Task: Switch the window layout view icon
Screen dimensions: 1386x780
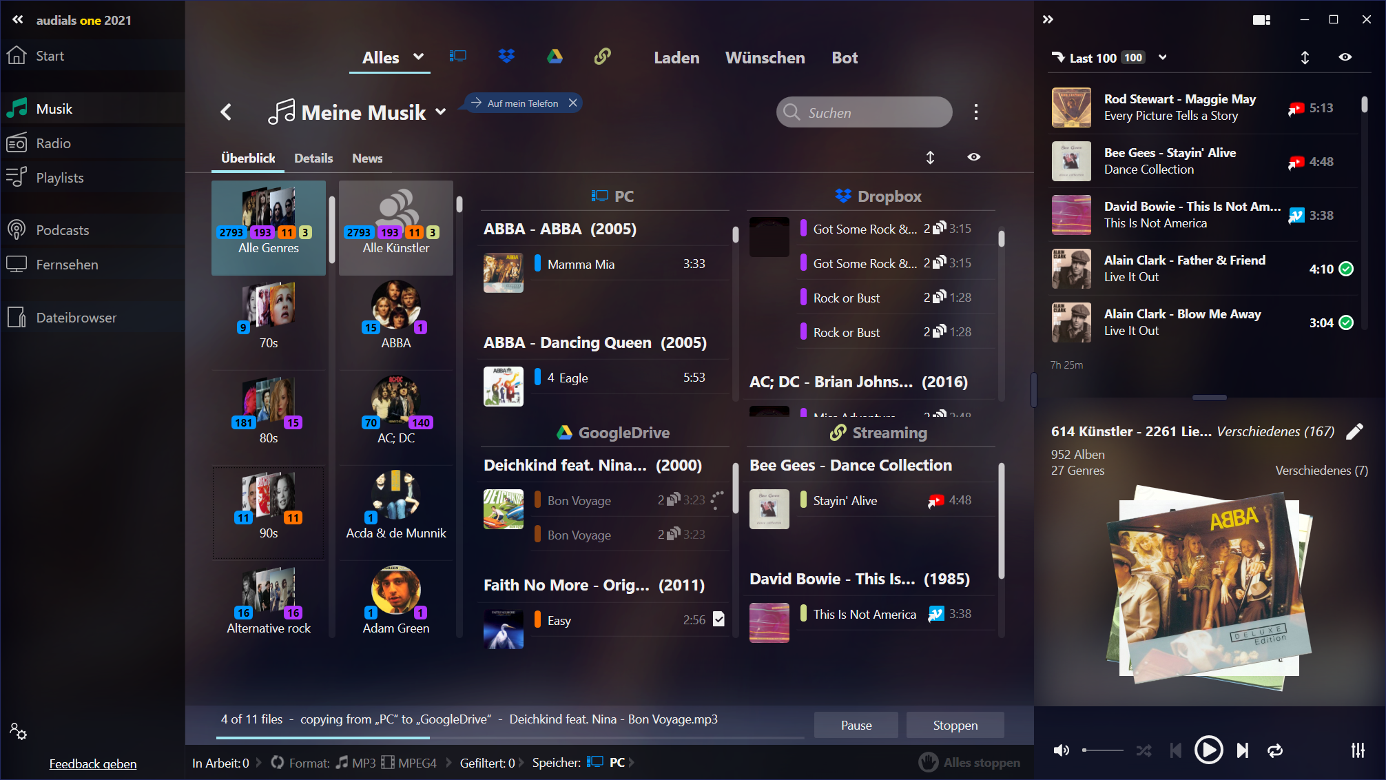Action: pos(1261,20)
